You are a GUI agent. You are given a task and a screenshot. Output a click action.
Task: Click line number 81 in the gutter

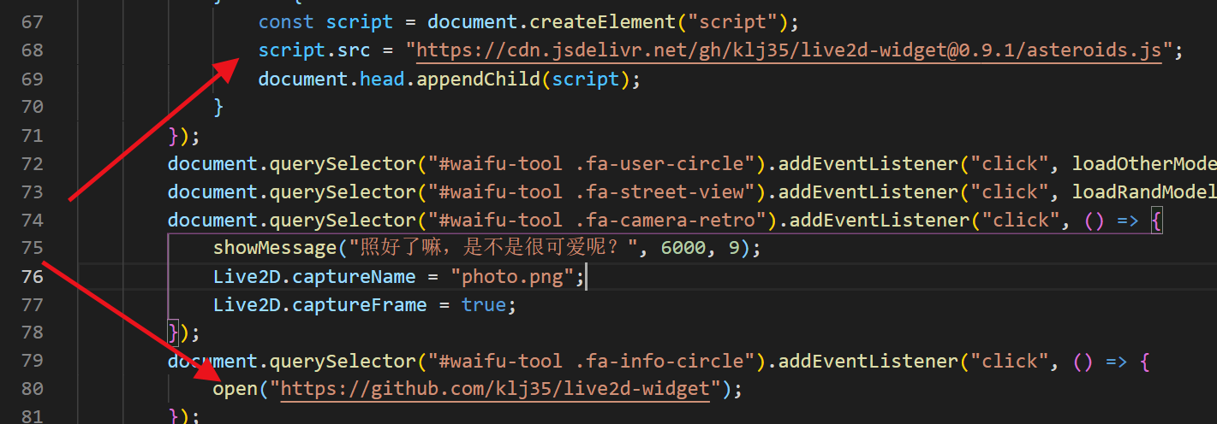click(33, 416)
